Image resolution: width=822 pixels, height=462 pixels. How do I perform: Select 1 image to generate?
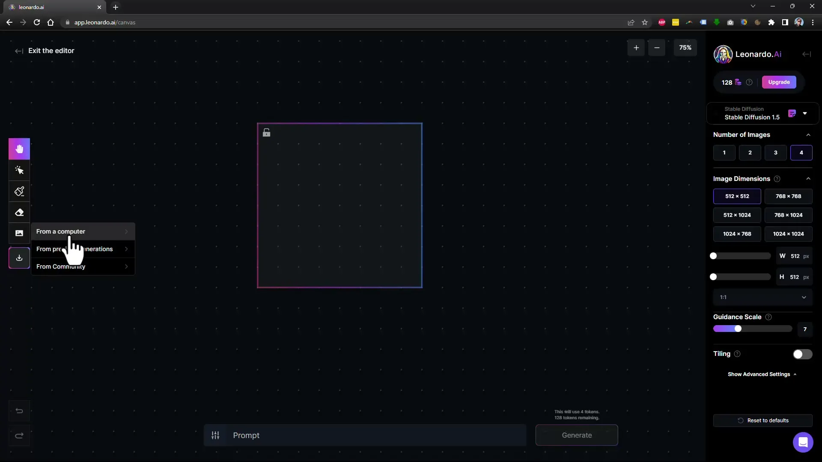click(724, 152)
